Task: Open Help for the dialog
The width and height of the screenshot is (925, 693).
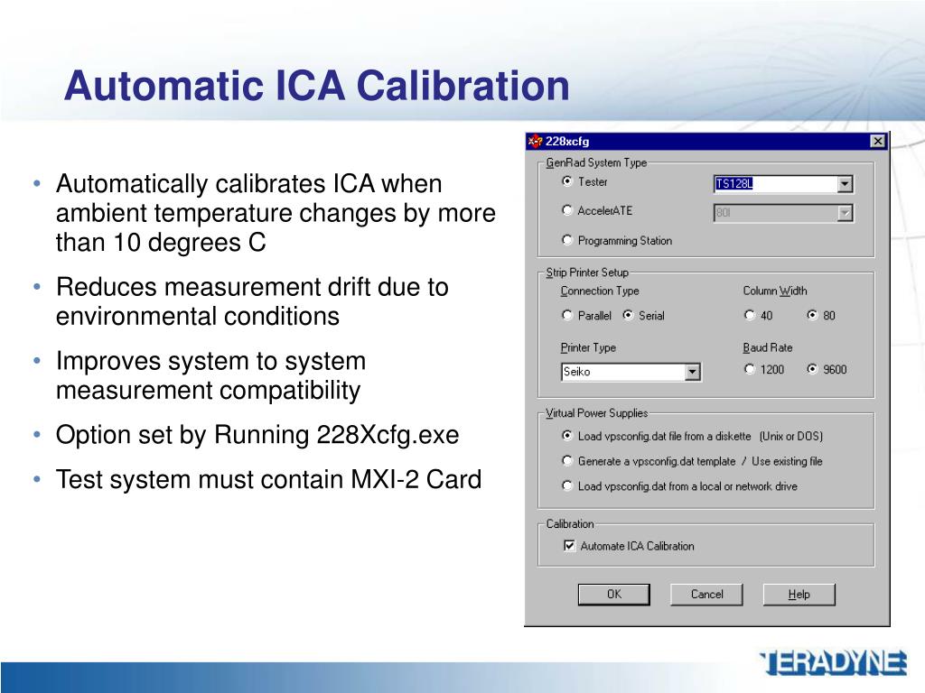Action: pyautogui.click(x=799, y=594)
